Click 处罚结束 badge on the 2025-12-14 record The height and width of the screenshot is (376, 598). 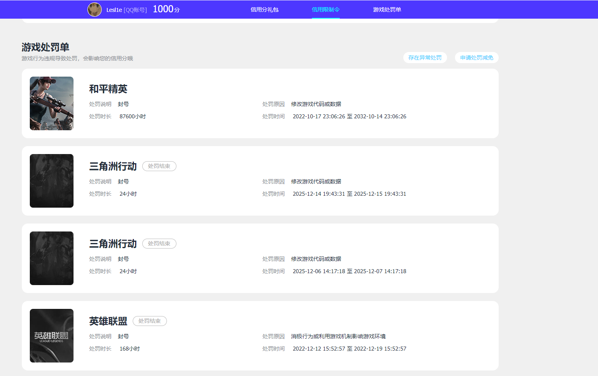[159, 166]
